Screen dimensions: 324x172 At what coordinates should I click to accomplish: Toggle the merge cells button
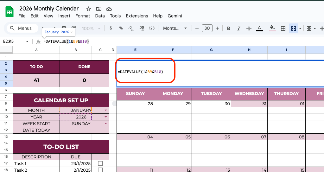(x=294, y=28)
